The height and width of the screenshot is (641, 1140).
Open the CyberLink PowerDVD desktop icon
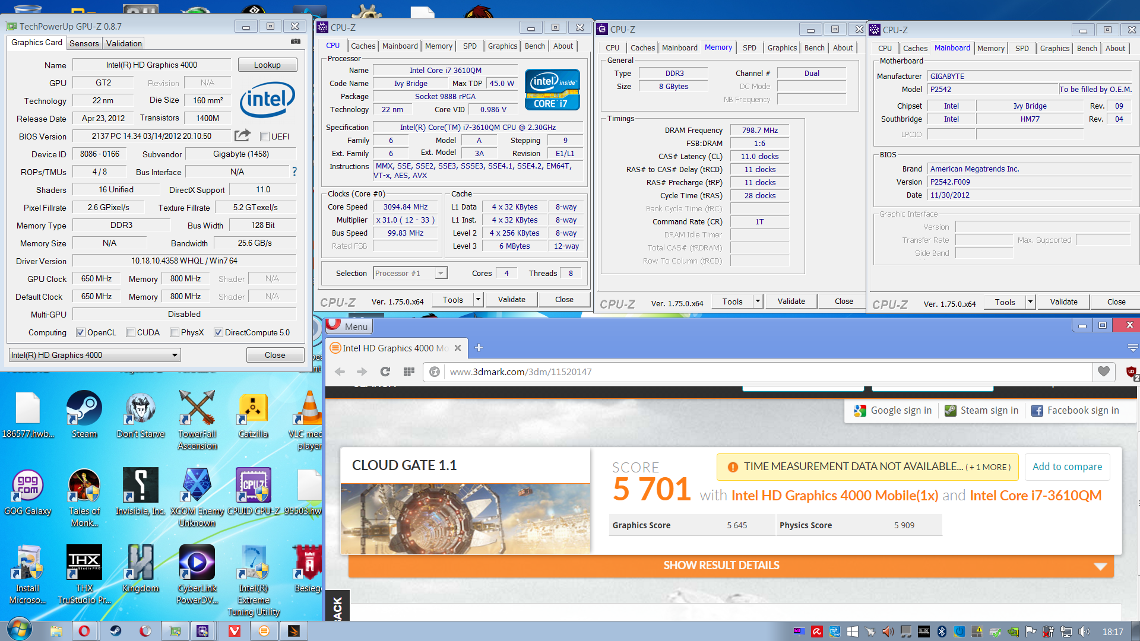[197, 575]
